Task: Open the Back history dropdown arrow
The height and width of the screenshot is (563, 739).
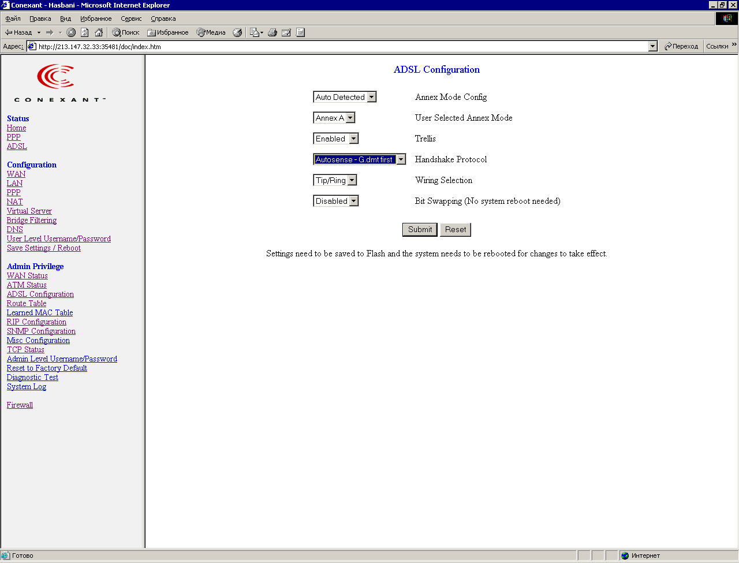Action: click(39, 32)
